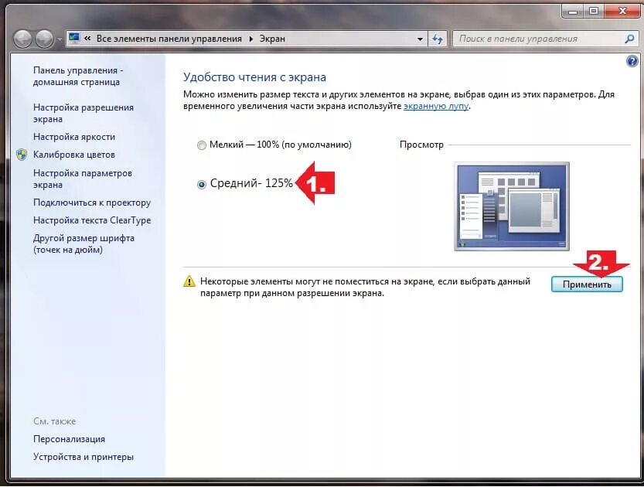Viewport: 644px width, 487px height.
Task: Select 'Мелкий — 100%' radio button
Action: [x=201, y=145]
